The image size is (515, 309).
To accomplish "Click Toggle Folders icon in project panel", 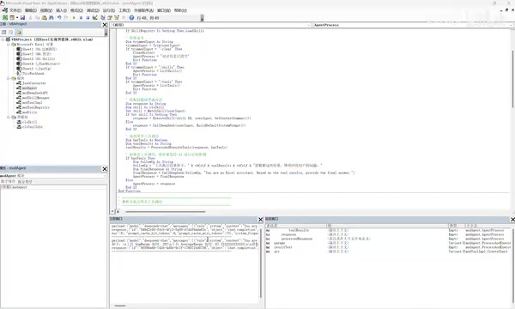I will click(19, 32).
